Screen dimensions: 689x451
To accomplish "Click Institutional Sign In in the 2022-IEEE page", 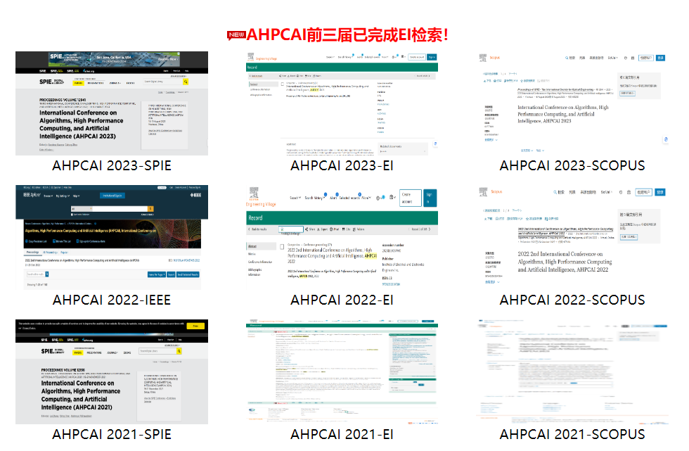I will tap(112, 196).
